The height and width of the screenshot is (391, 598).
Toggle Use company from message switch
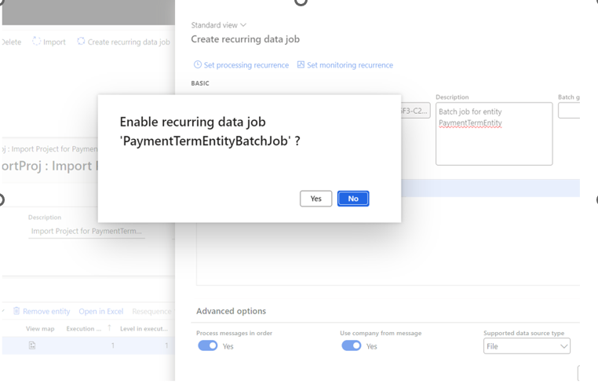(351, 345)
